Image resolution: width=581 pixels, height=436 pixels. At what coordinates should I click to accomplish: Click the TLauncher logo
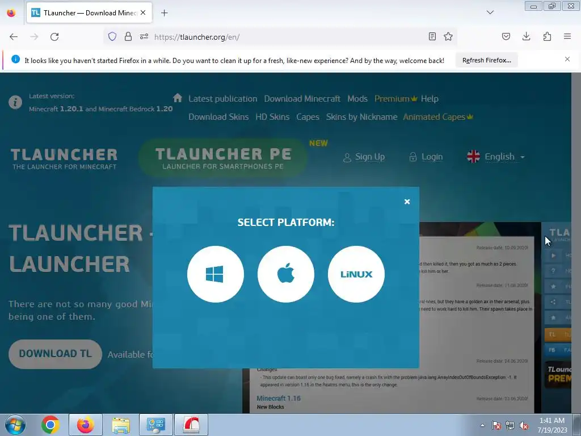[x=64, y=159]
